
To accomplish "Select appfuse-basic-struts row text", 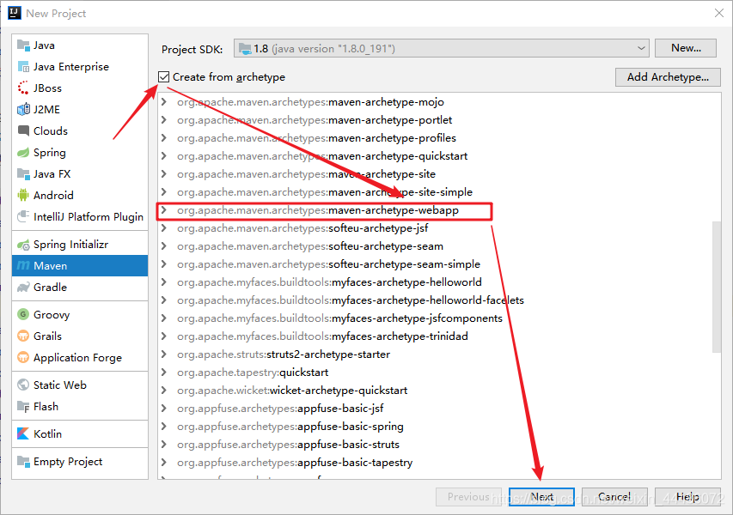I will click(x=288, y=445).
